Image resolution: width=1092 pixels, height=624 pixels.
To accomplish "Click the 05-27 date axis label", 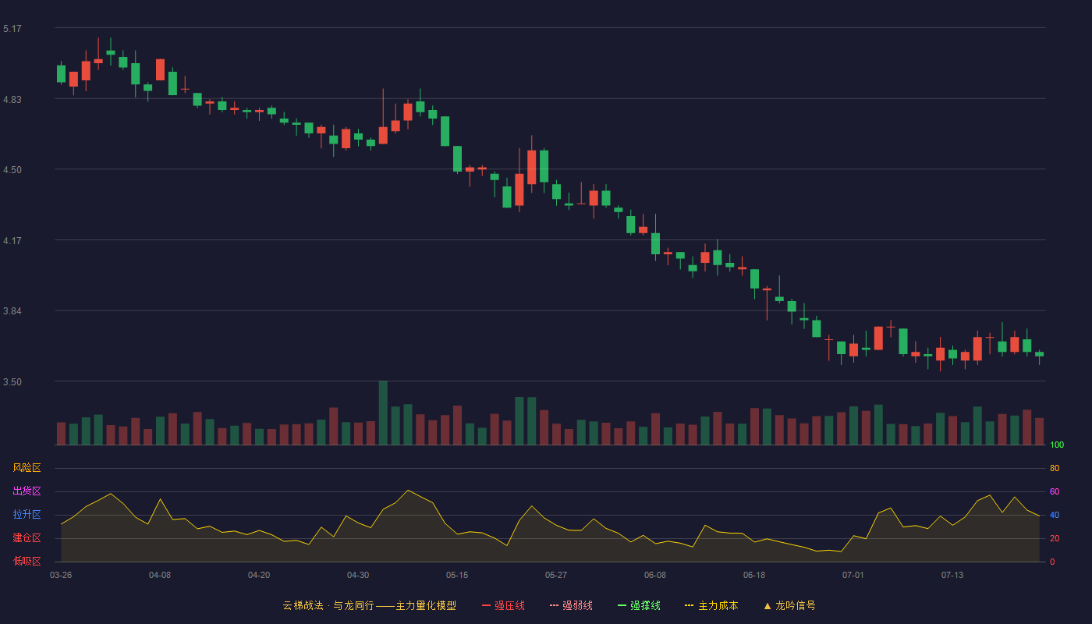I will pos(556,575).
